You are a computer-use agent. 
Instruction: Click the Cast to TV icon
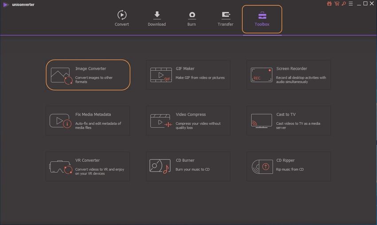tap(261, 121)
